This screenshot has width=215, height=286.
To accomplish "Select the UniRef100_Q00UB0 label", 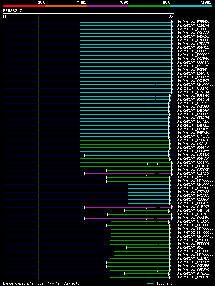I will pyautogui.click(x=193, y=218).
